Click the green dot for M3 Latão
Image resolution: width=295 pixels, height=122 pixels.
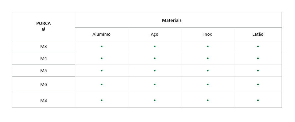point(258,46)
